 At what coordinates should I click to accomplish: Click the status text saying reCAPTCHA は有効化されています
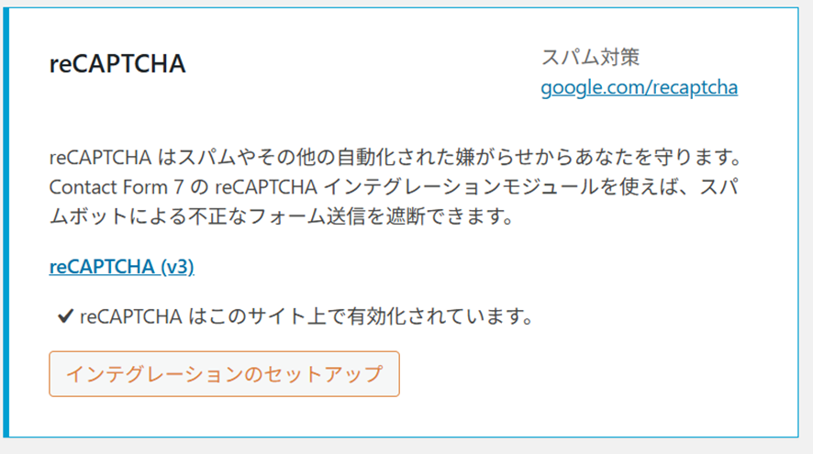click(x=306, y=317)
